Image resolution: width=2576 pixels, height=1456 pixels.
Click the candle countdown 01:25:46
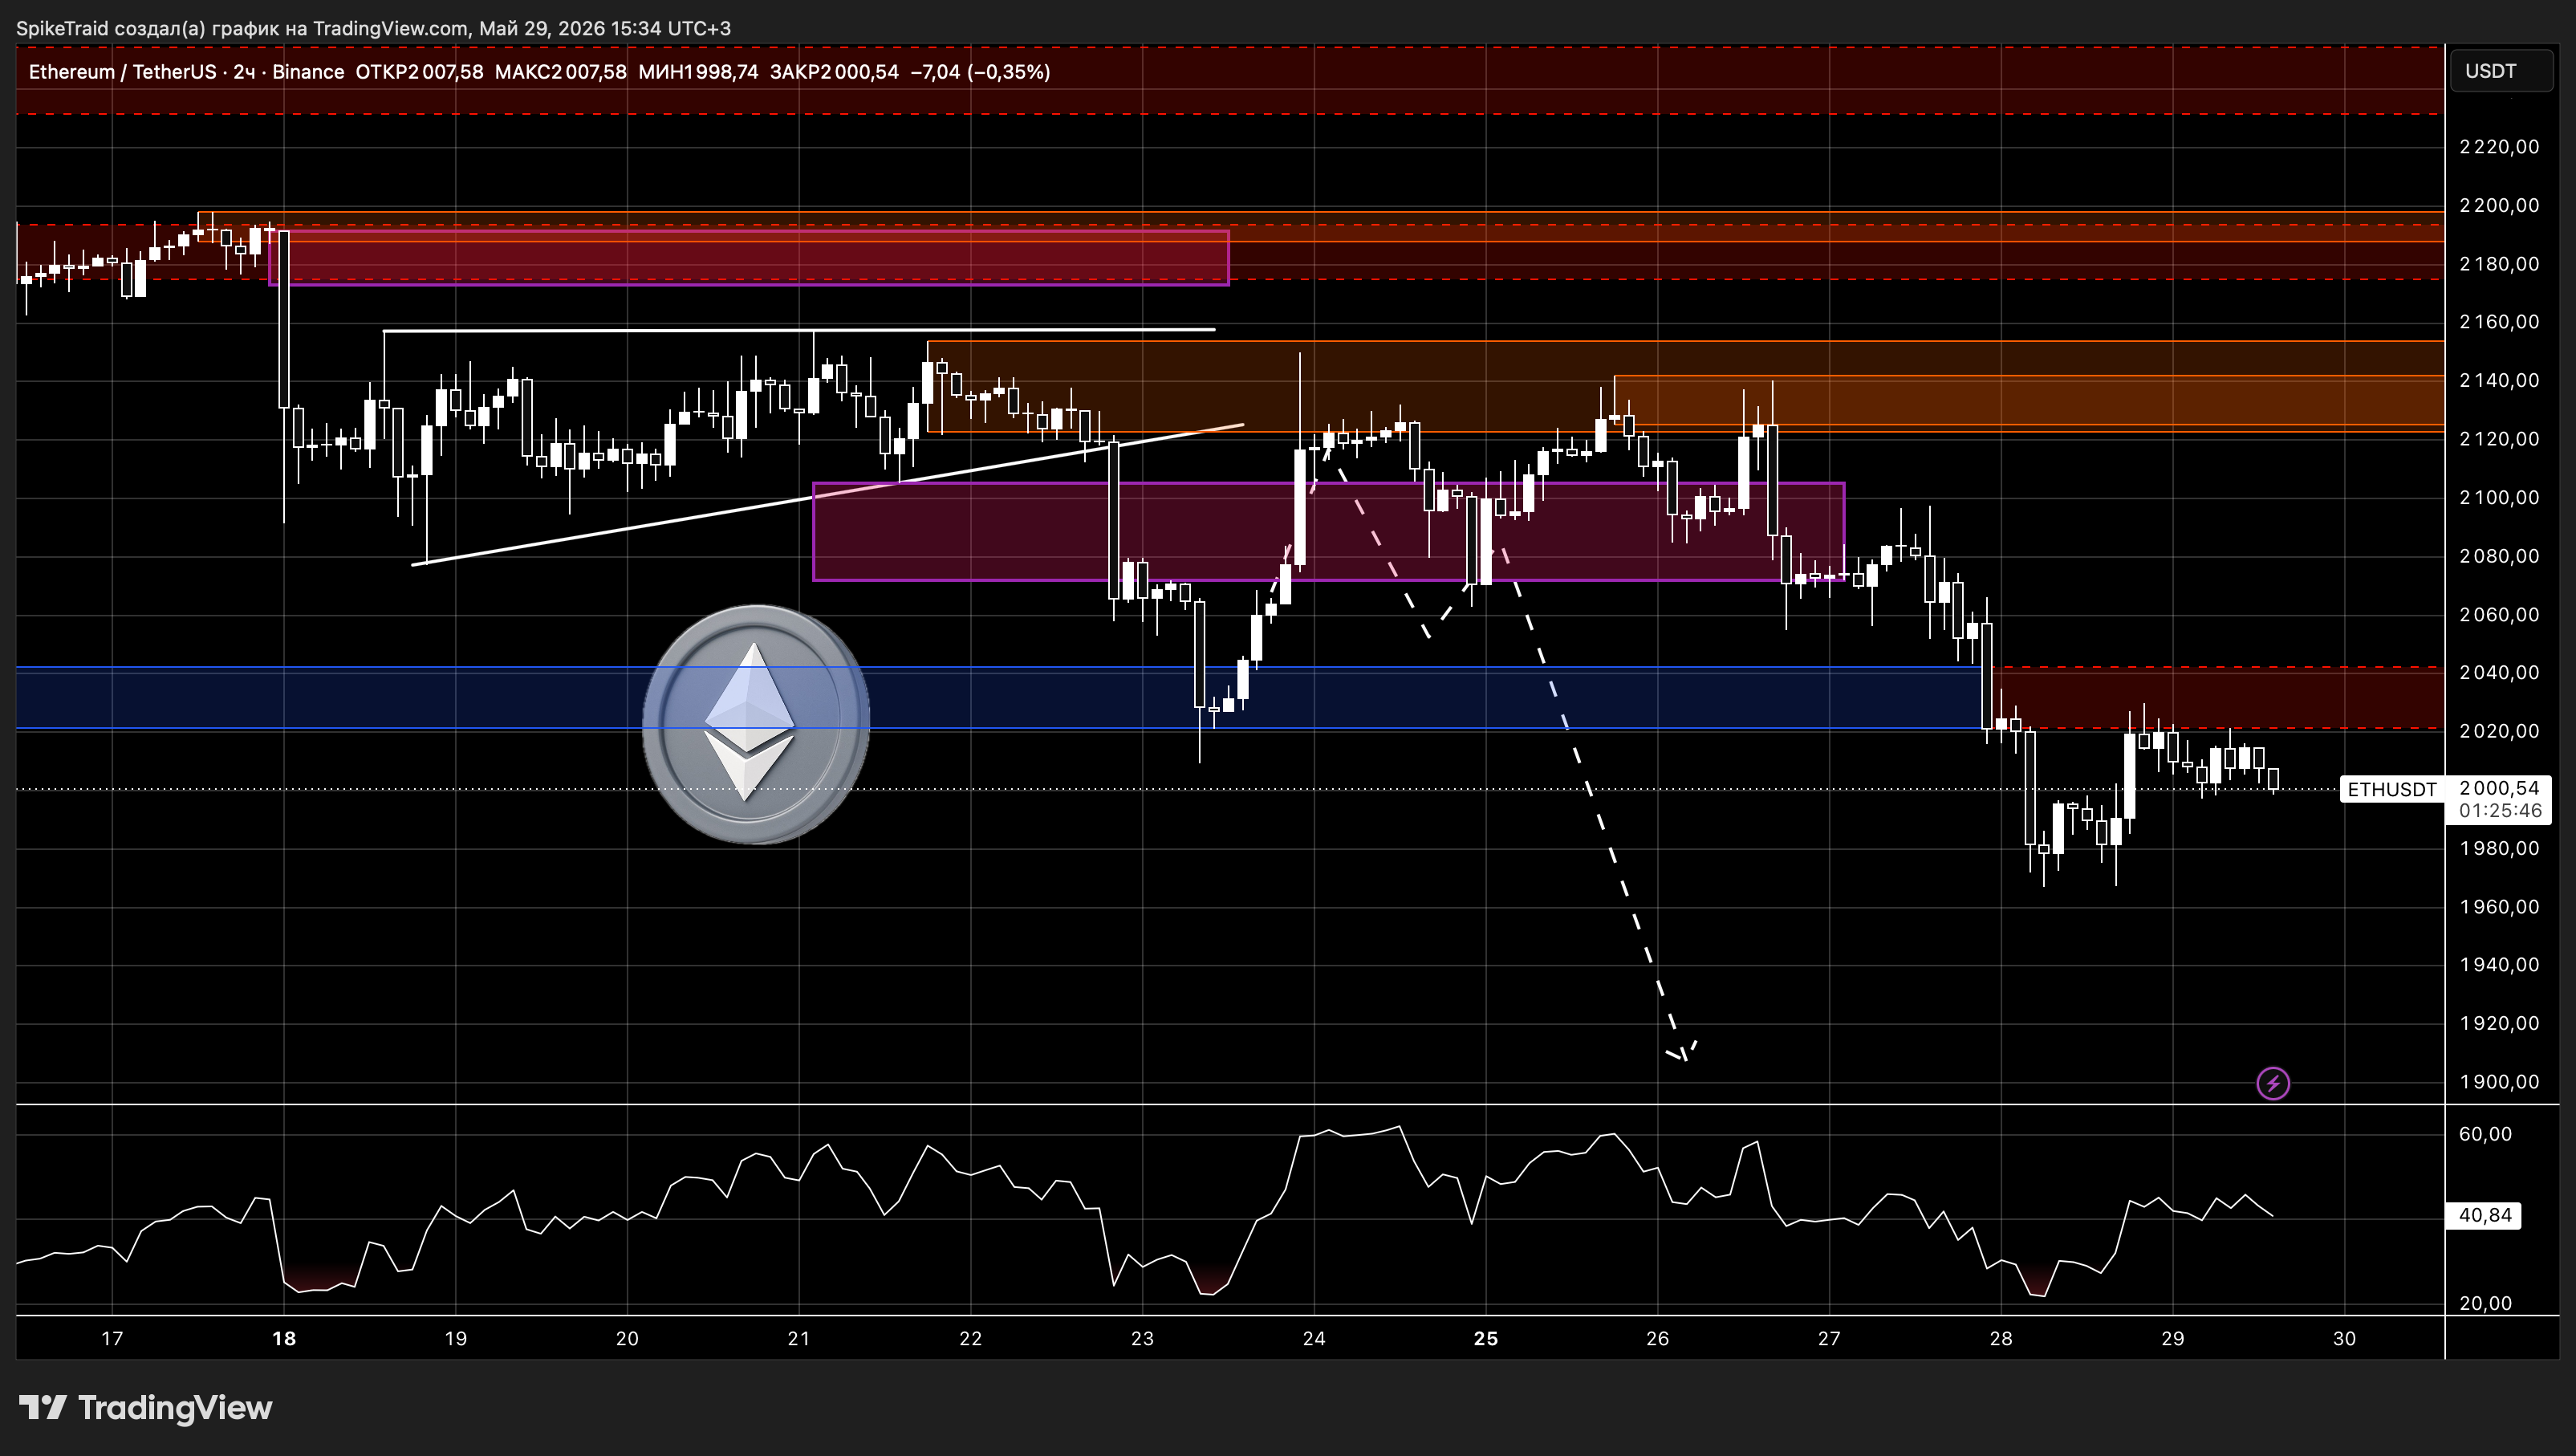point(2499,811)
